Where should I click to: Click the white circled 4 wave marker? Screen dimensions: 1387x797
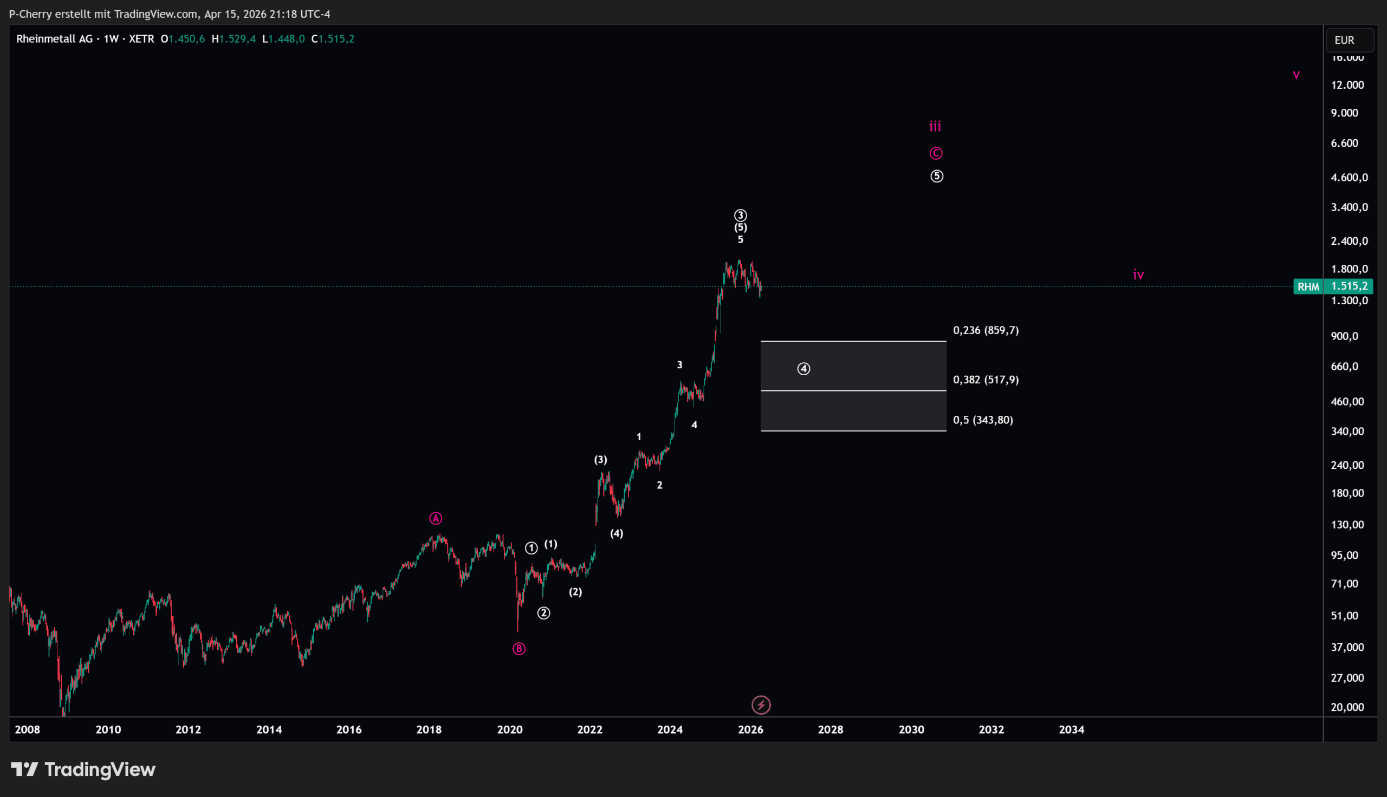coord(803,368)
